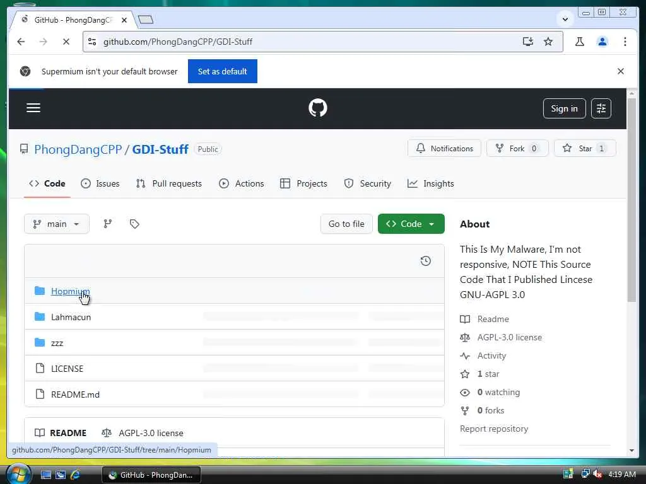View site information icon in address bar
This screenshot has width=646, height=484.
93,42
